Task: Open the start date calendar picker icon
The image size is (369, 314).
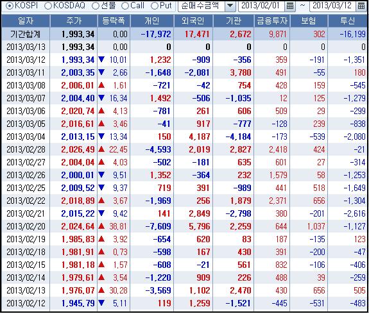Action: coord(290,6)
